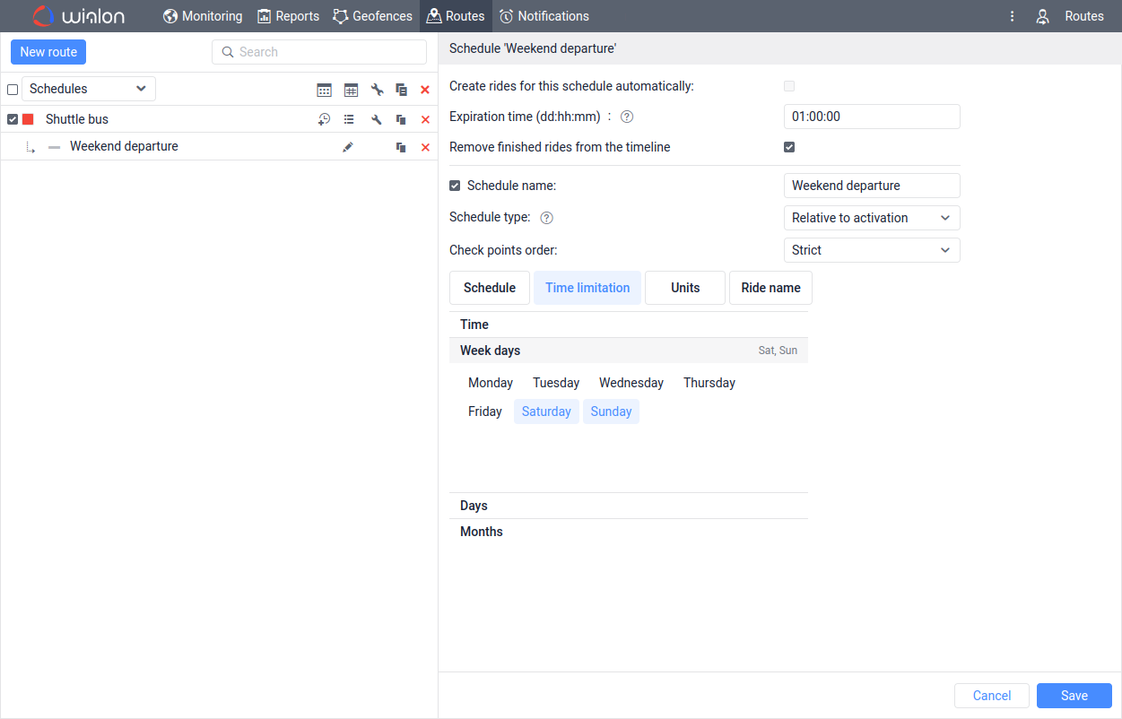The height and width of the screenshot is (719, 1122).
Task: Open the three-dot menu in top bar
Action: coord(1012,16)
